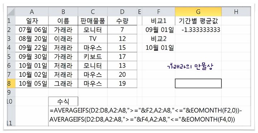This screenshot has height=133, width=258.
Task: Select the date cell 10월 05일
Action: [32, 83]
